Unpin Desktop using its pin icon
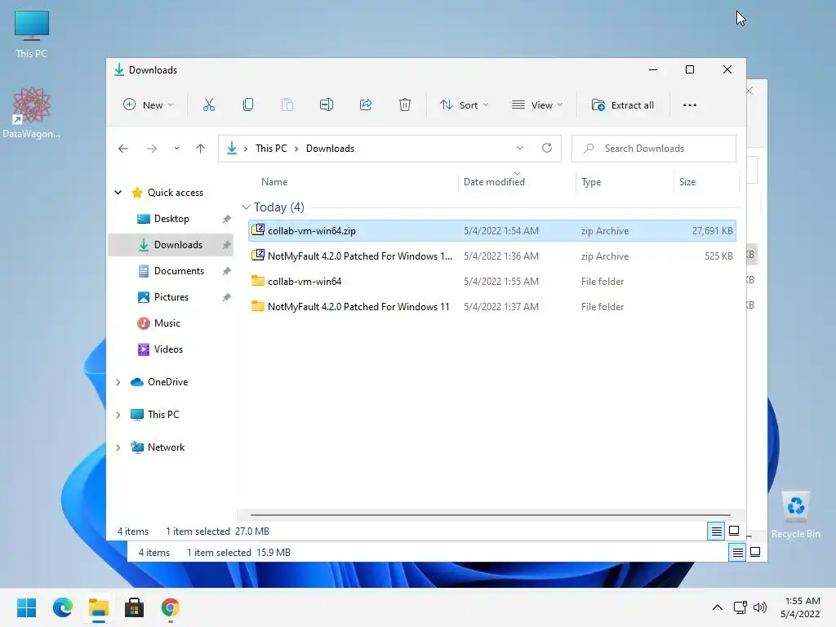Screen dimensions: 836x627 227,219
